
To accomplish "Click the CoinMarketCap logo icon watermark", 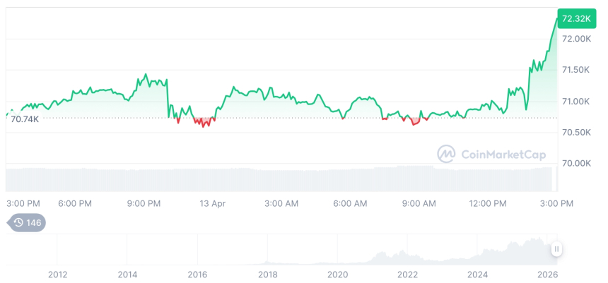I will click(x=446, y=154).
